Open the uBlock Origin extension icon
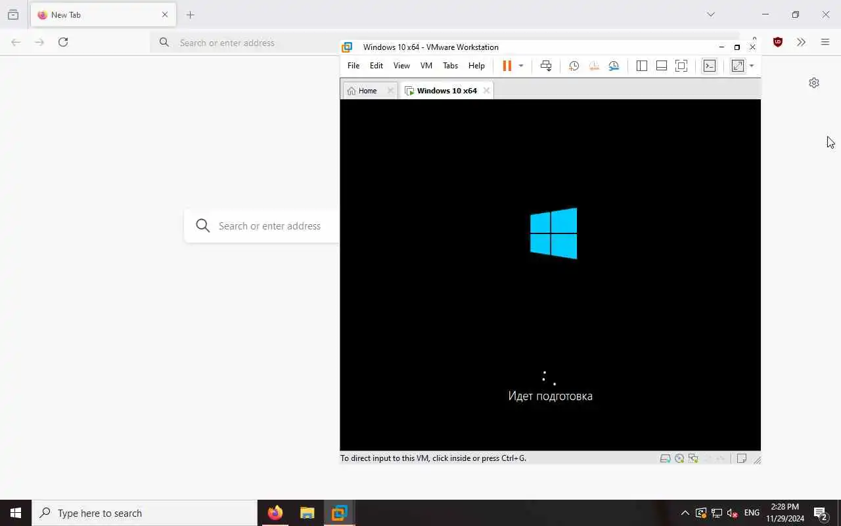841x526 pixels. pyautogui.click(x=778, y=42)
